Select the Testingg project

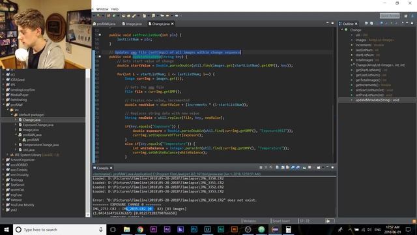[16, 180]
